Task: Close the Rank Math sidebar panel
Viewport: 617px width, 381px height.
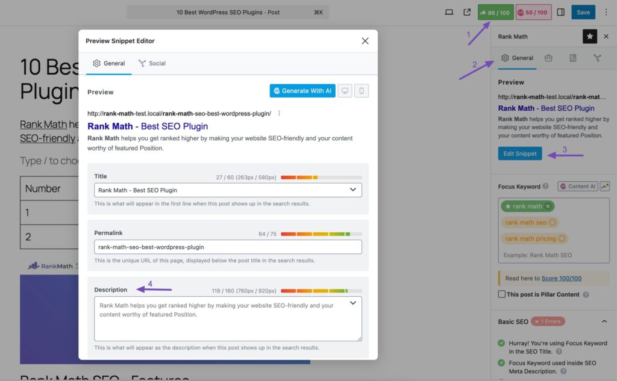Action: 606,37
